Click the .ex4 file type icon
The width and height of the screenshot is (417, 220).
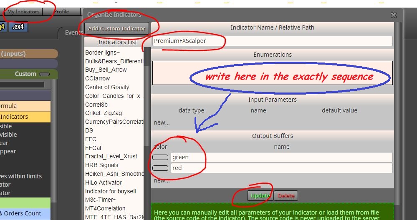(18, 27)
